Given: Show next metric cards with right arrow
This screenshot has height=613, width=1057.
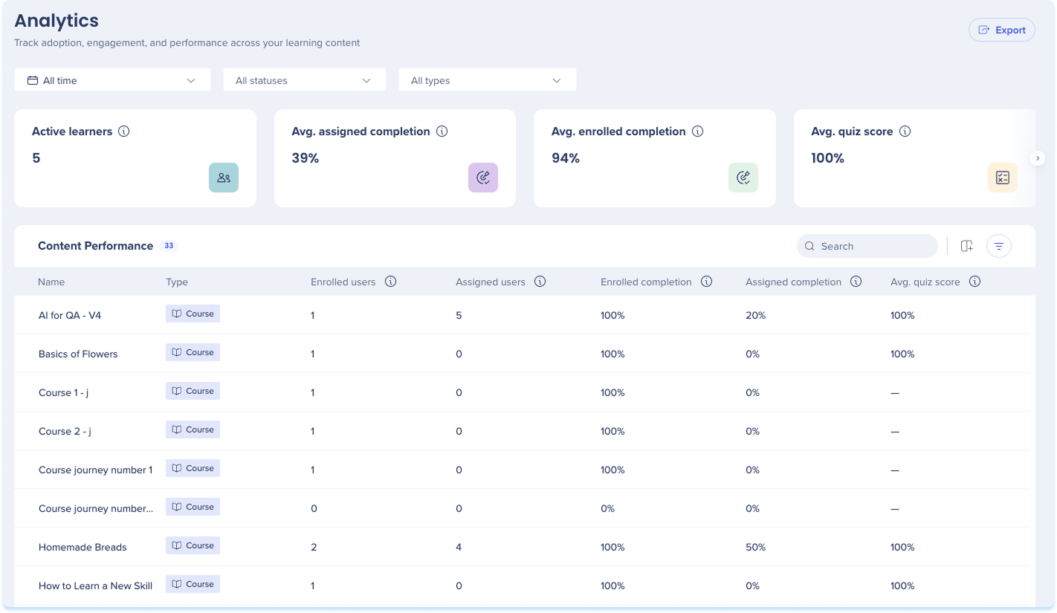Looking at the screenshot, I should pos(1038,158).
